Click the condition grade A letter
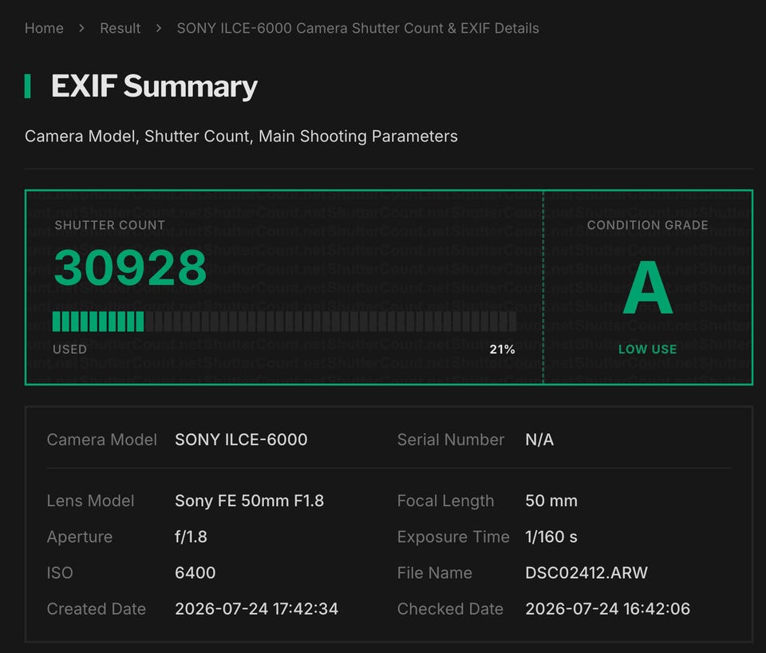The width and height of the screenshot is (766, 653). (648, 288)
